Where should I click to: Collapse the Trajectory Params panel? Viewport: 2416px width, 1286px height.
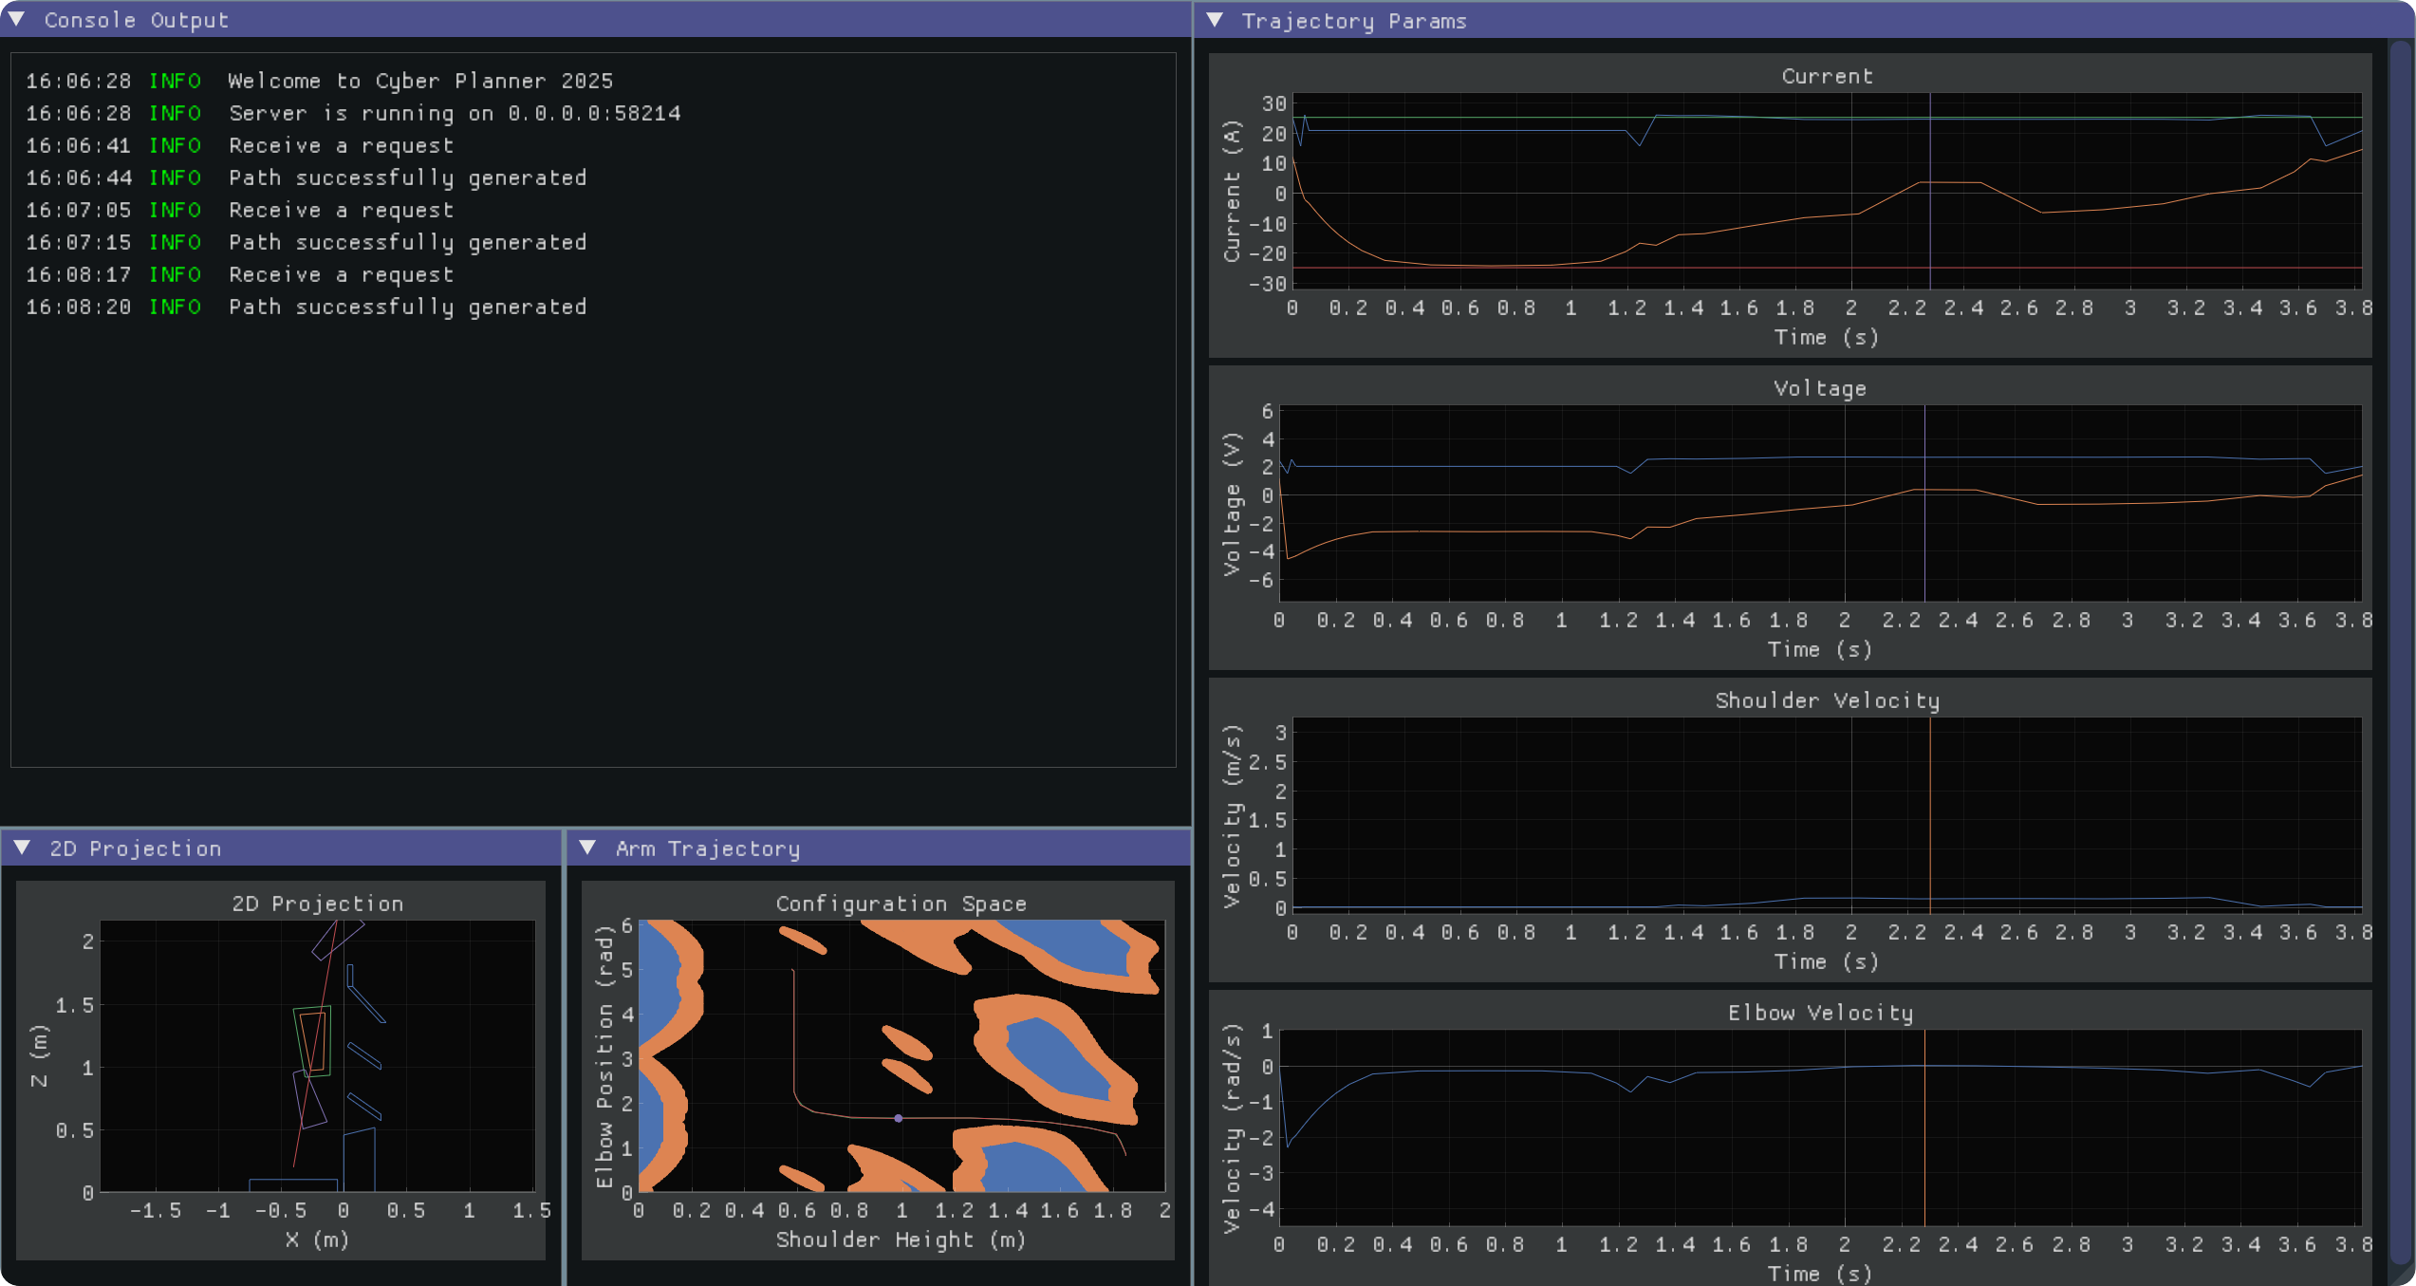[x=1215, y=20]
